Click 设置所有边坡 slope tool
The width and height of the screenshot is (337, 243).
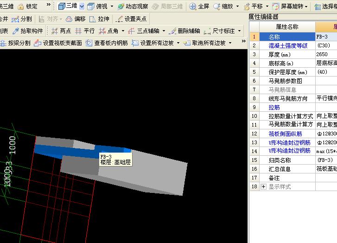click(153, 43)
